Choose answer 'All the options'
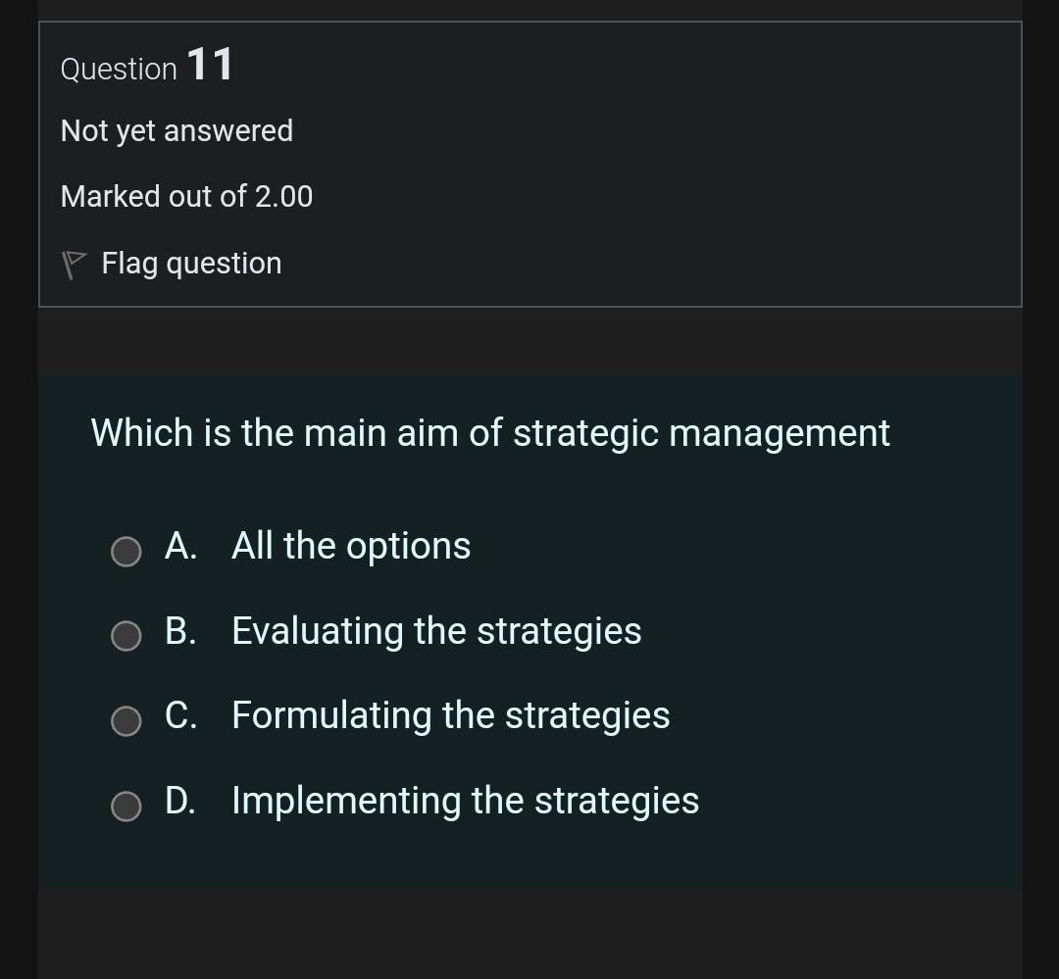 349,547
